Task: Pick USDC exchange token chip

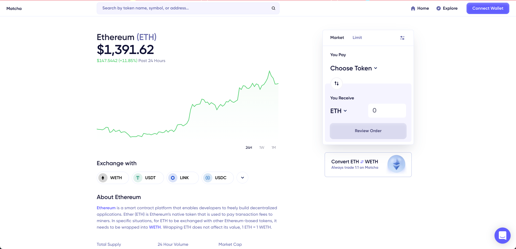Action: (x=217, y=178)
